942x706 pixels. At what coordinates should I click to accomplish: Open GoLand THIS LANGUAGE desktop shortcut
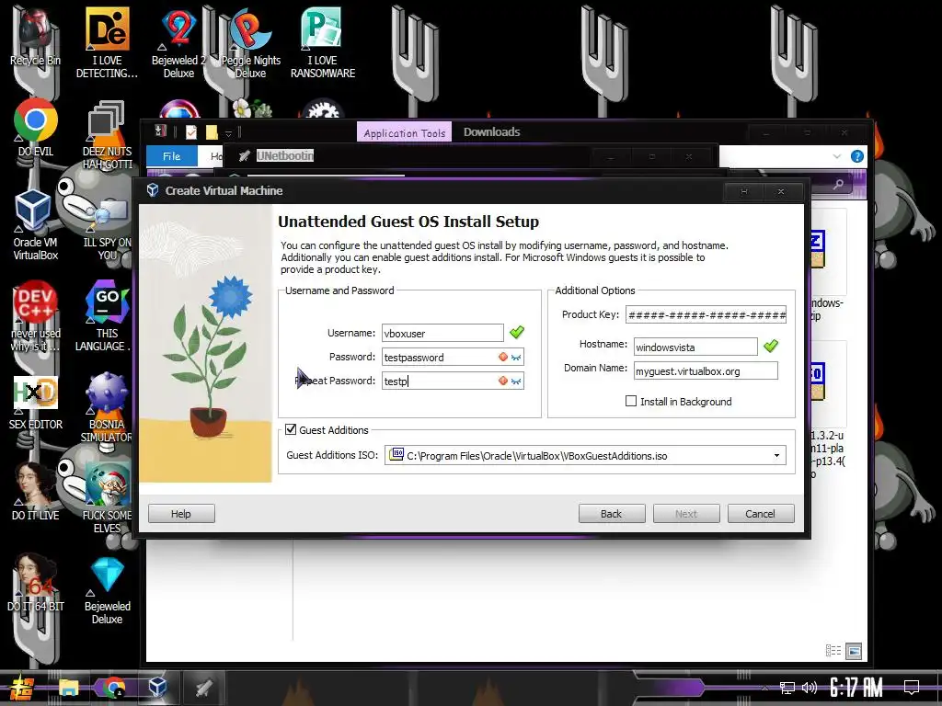[107, 316]
